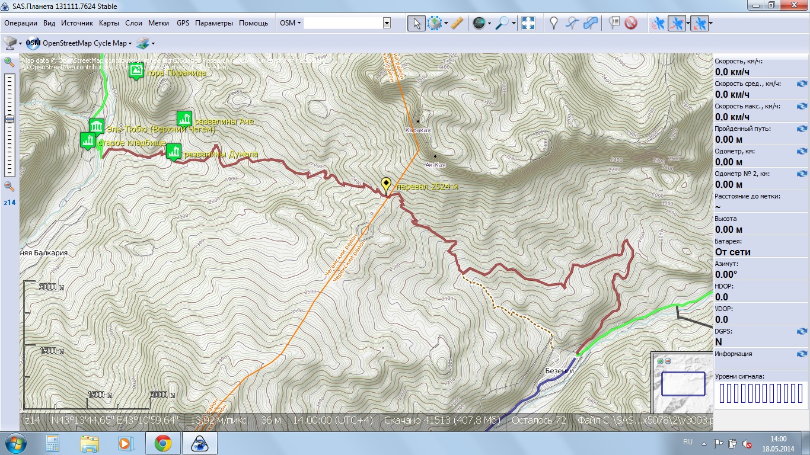The height and width of the screenshot is (455, 810).
Task: Click the перевал 2524 м yellow placemark
Action: coord(386,185)
